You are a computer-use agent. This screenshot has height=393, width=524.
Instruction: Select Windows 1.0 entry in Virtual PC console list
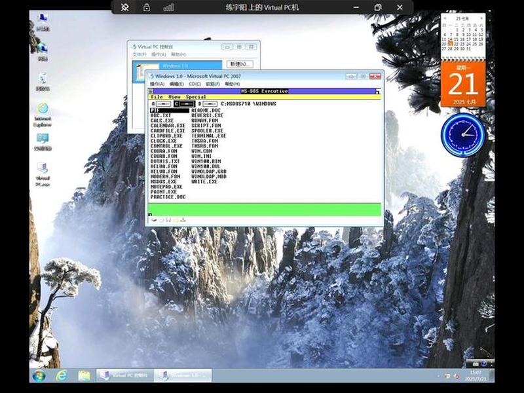177,65
